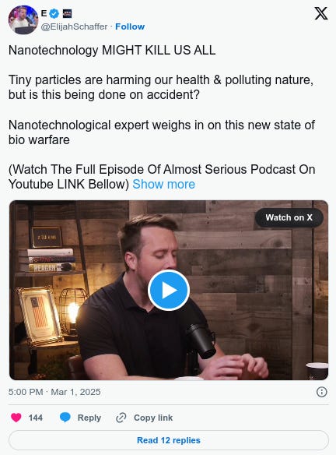This screenshot has height=455, width=336.
Task: Click the affiliate badge beside verified checkmark
Action: (67, 13)
